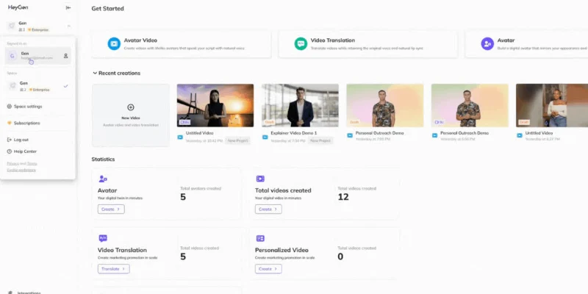The height and width of the screenshot is (294, 588).
Task: Open the purple-badged Personal Outreach Demo thumbnail
Action: (x=470, y=105)
